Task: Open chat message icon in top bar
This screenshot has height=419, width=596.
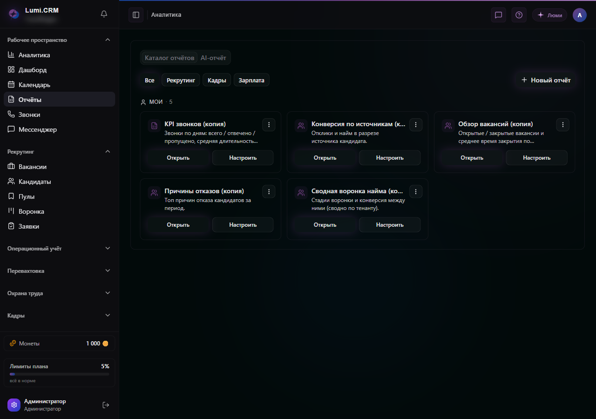Action: [498, 15]
